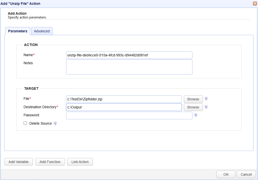The image size is (258, 180).
Task: Focus the Notes text area
Action: pyautogui.click(x=129, y=67)
